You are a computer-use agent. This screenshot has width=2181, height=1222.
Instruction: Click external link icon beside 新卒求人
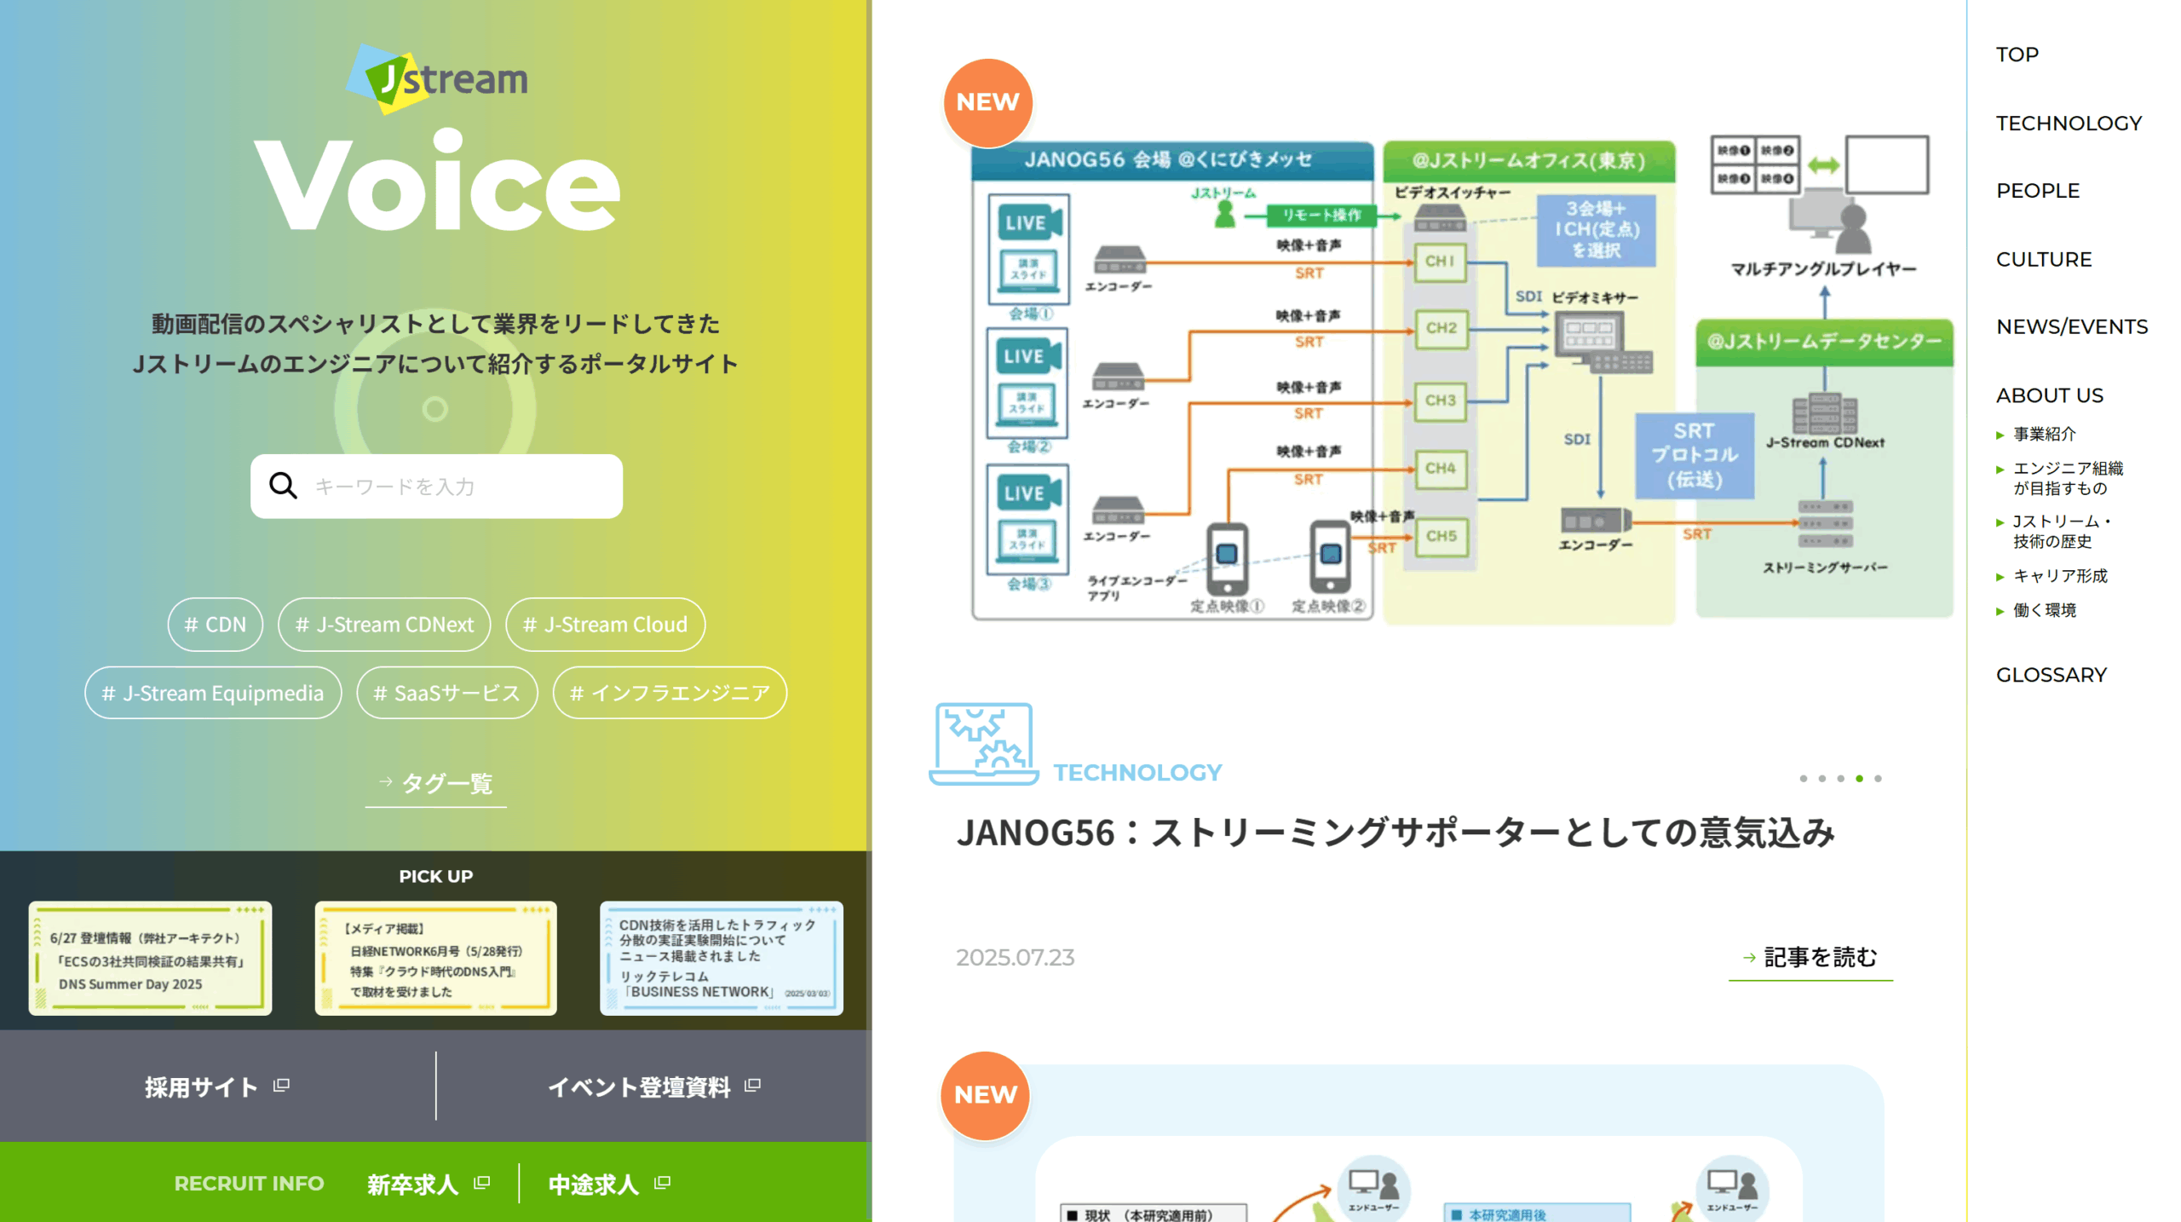tap(482, 1183)
